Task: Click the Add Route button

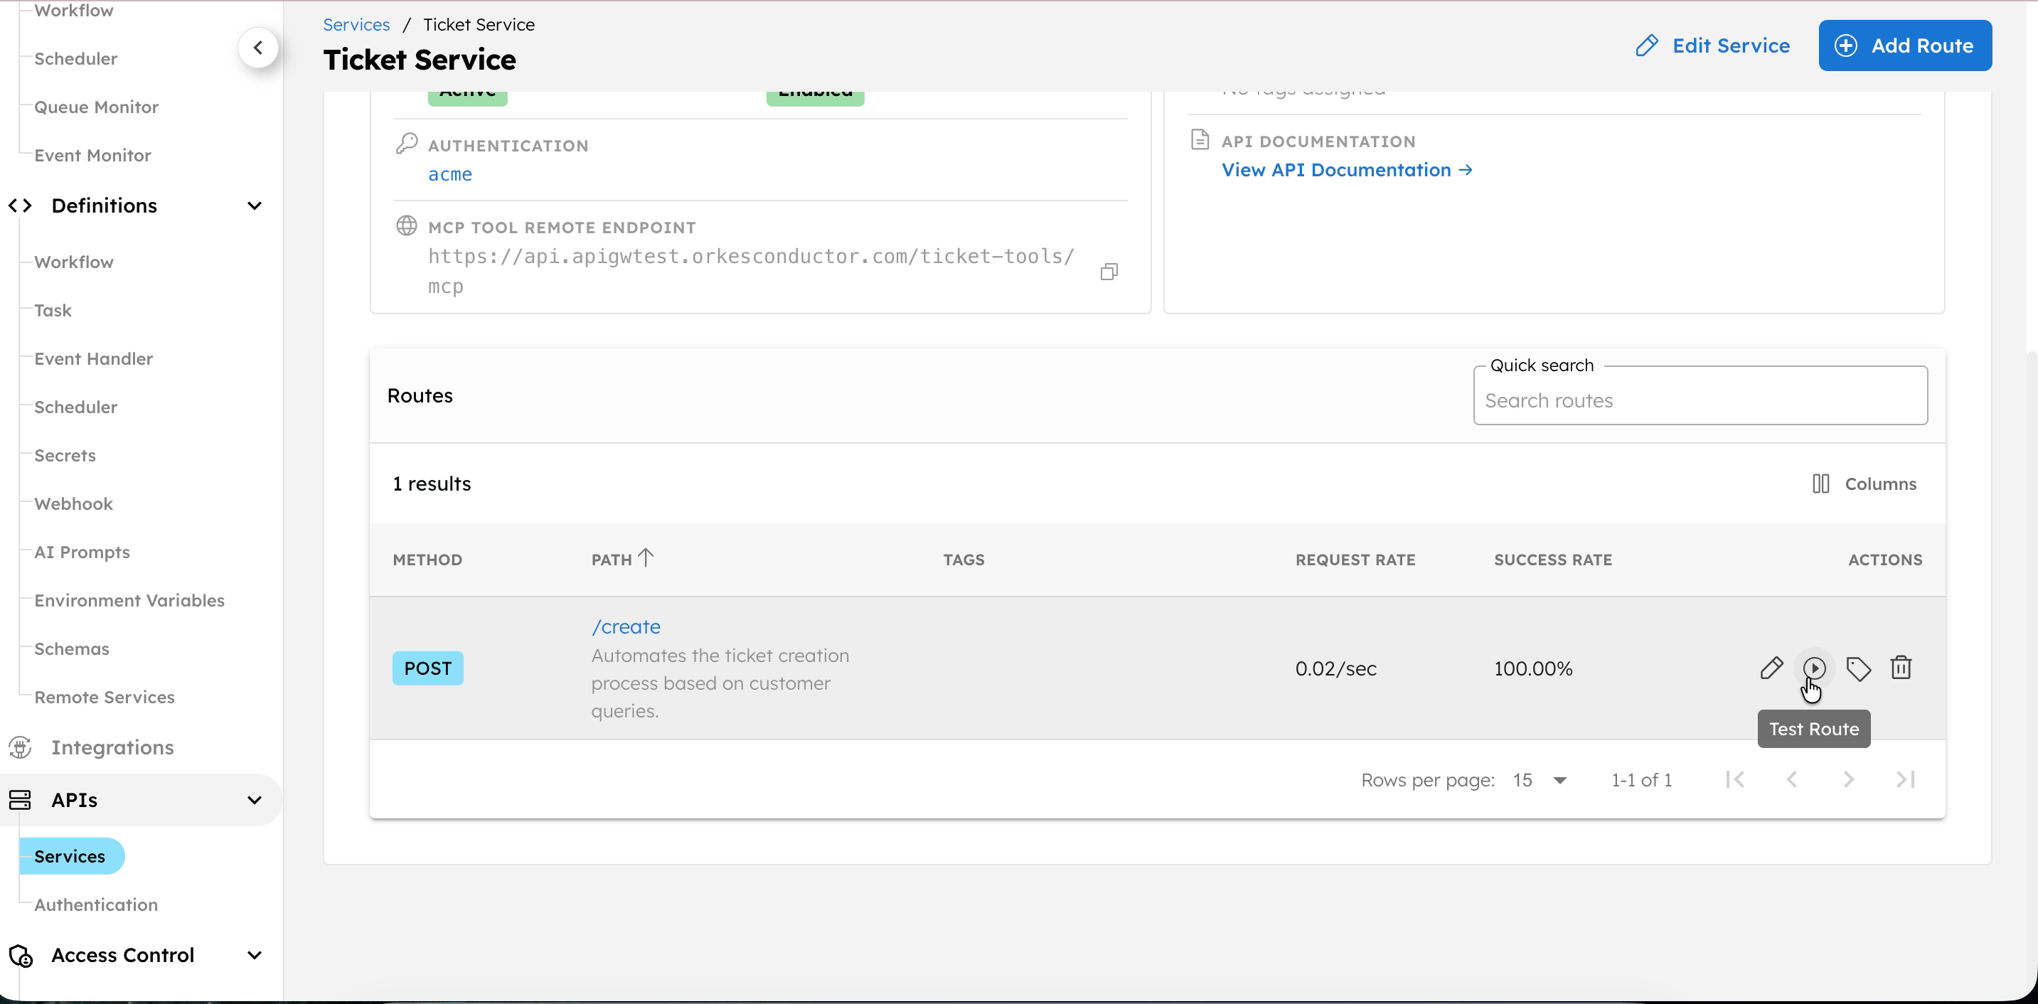Action: point(1904,46)
